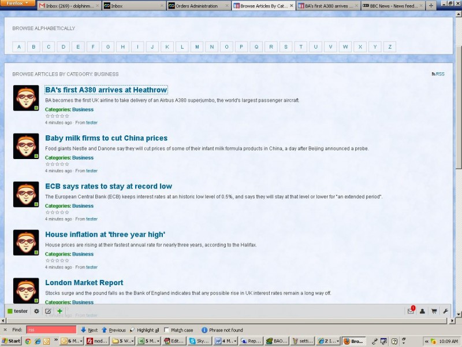Click the author avatar of House inflation article
Viewport: 462px width, 347px height.
coord(26,242)
